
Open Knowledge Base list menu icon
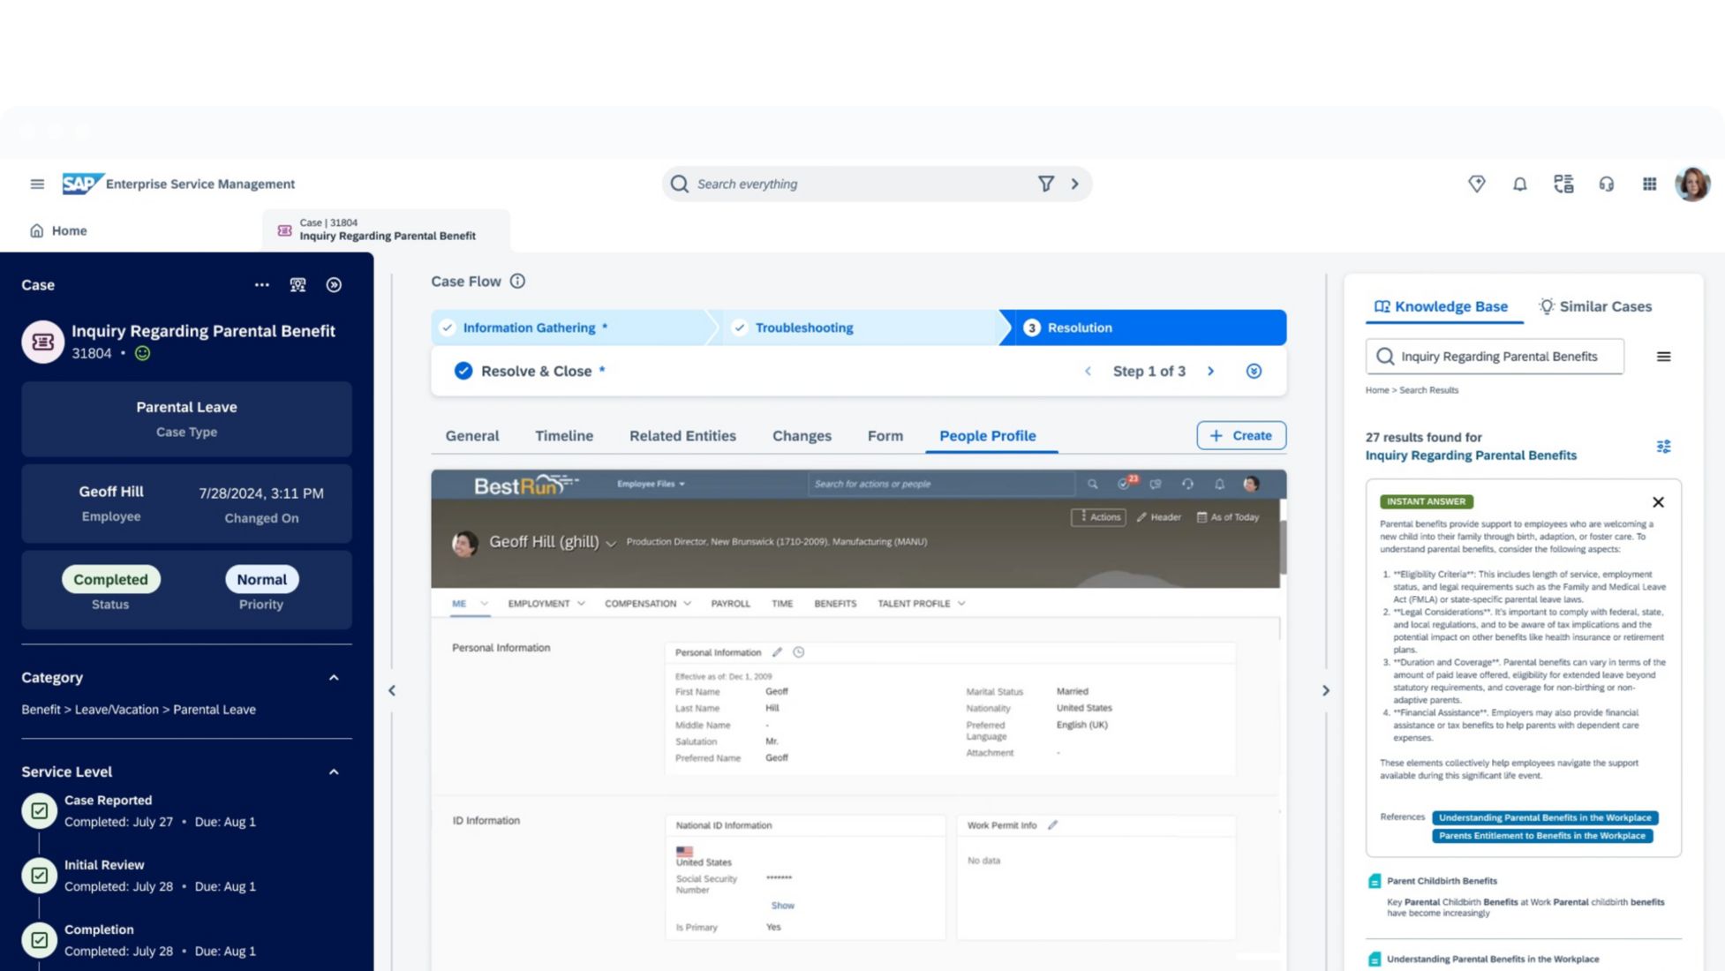tap(1663, 357)
